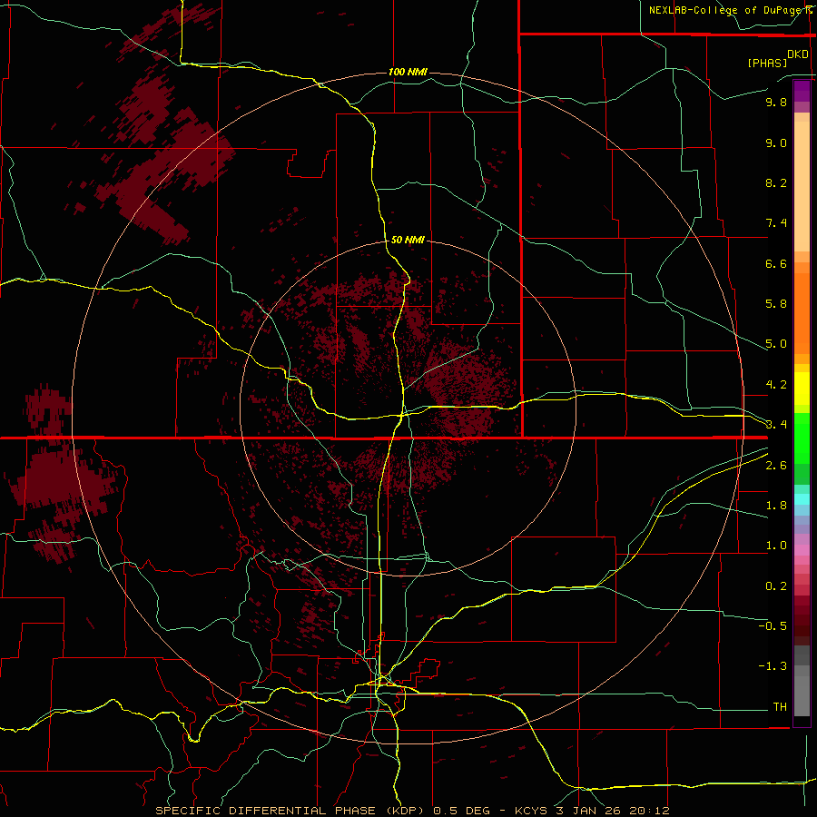The image size is (817, 817).
Task: Click the 0.2 value on the color scale
Action: [x=776, y=586]
